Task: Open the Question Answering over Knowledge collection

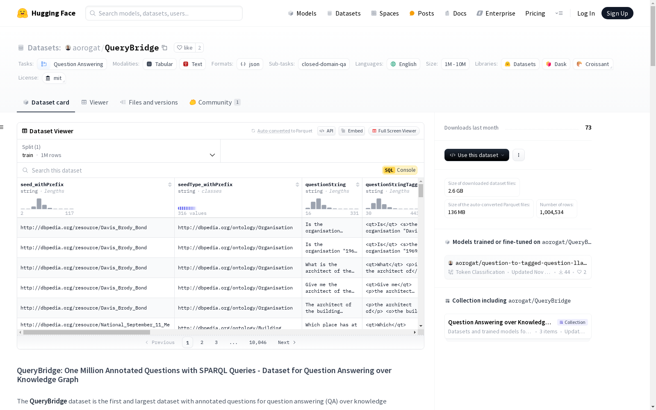Action: pos(518,326)
